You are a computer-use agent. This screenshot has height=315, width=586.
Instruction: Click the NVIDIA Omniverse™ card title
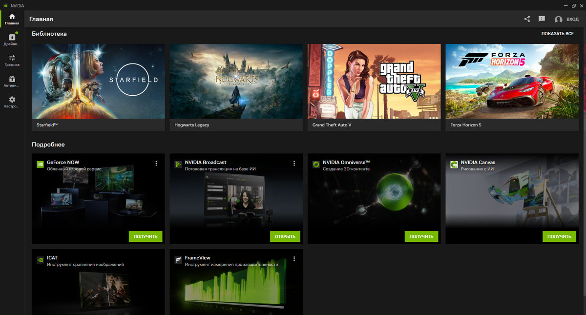pyautogui.click(x=346, y=162)
